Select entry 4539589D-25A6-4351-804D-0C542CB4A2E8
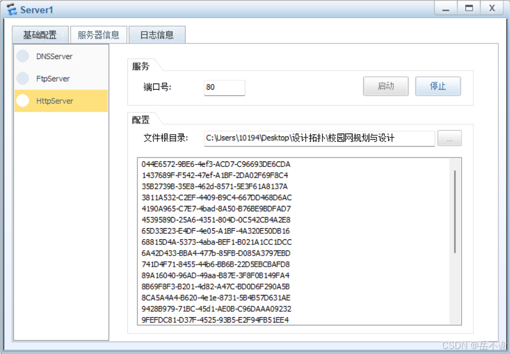510x354 pixels. 216,220
